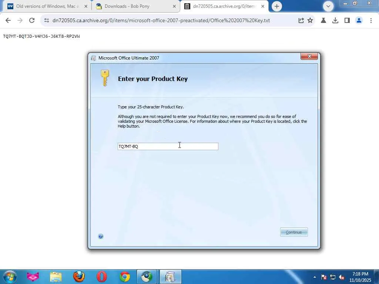Click the share page icon
Viewport: 379px width, 284px height.
coord(301,21)
